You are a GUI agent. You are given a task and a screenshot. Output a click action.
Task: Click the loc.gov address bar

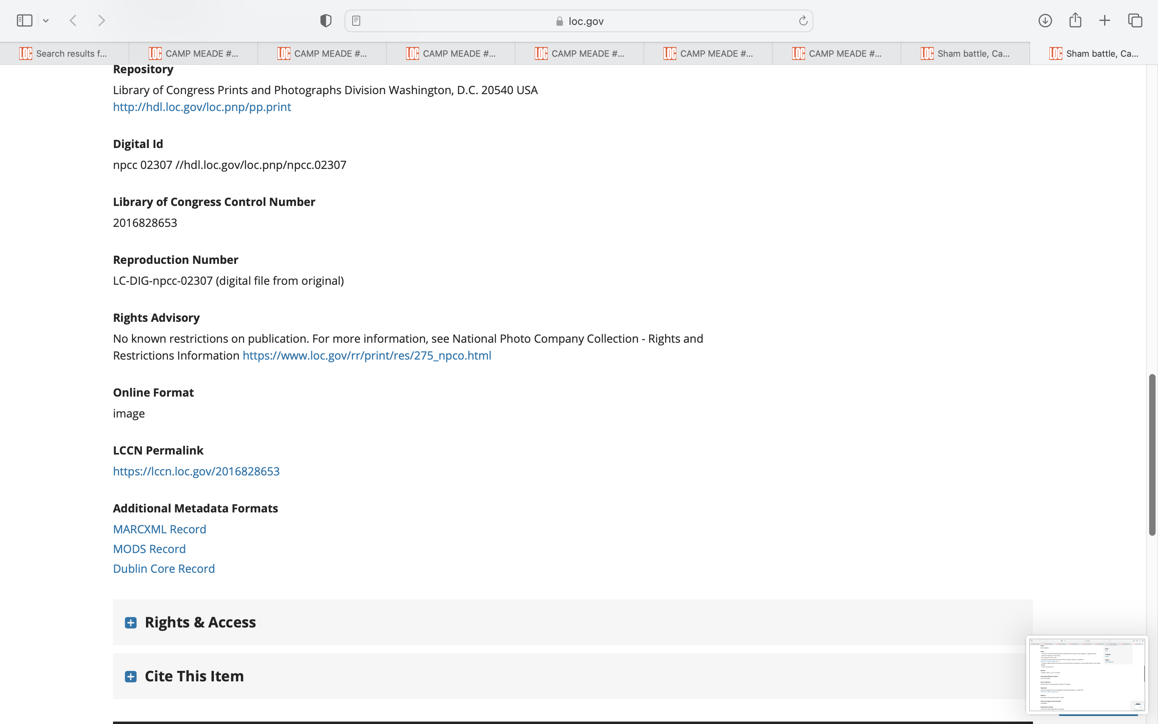pyautogui.click(x=579, y=21)
